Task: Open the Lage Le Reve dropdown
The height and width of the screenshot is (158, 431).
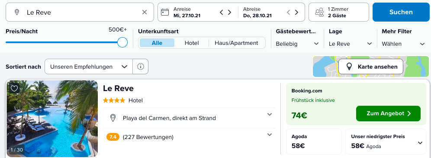Action: click(x=351, y=44)
